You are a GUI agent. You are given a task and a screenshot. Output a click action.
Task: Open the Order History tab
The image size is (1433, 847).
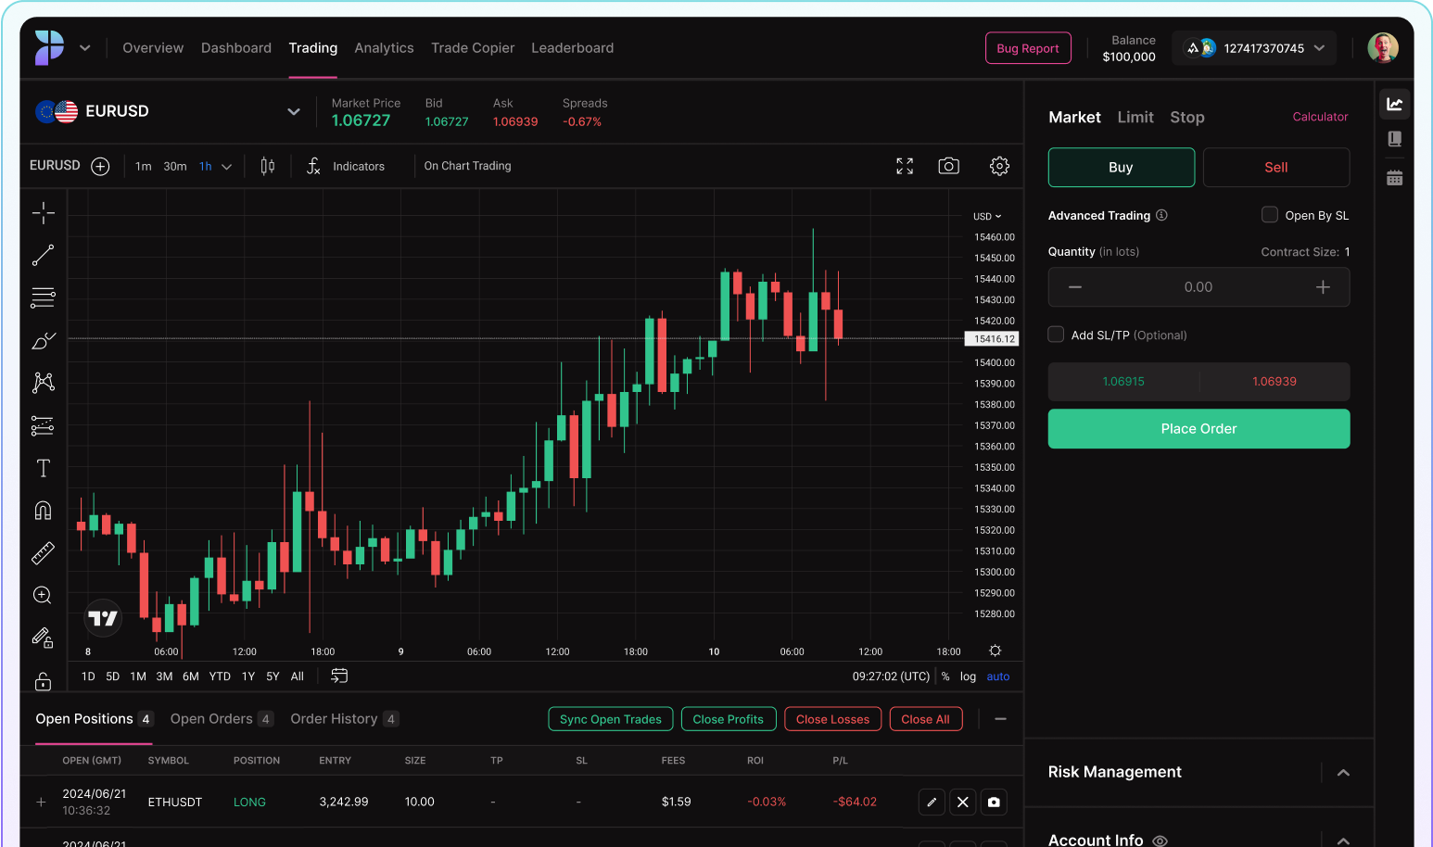[x=334, y=719]
